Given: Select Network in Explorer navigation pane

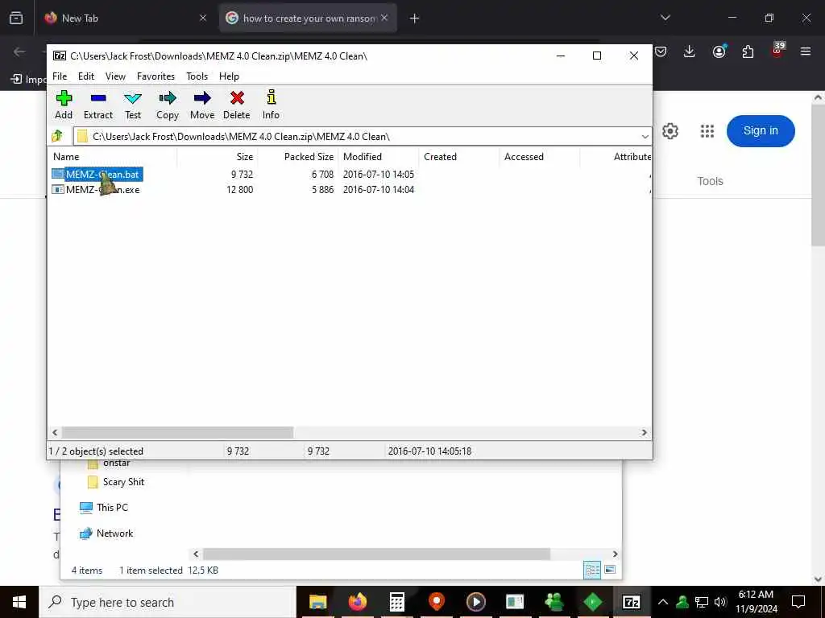Looking at the screenshot, I should coord(106,534).
